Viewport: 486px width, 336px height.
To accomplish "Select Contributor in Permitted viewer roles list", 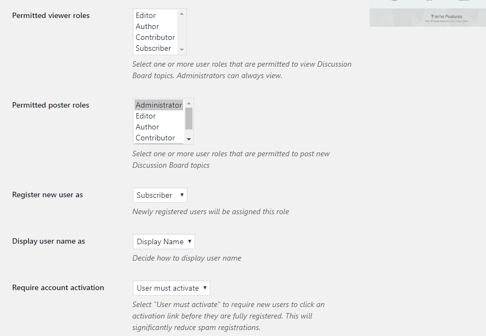I will 155,37.
